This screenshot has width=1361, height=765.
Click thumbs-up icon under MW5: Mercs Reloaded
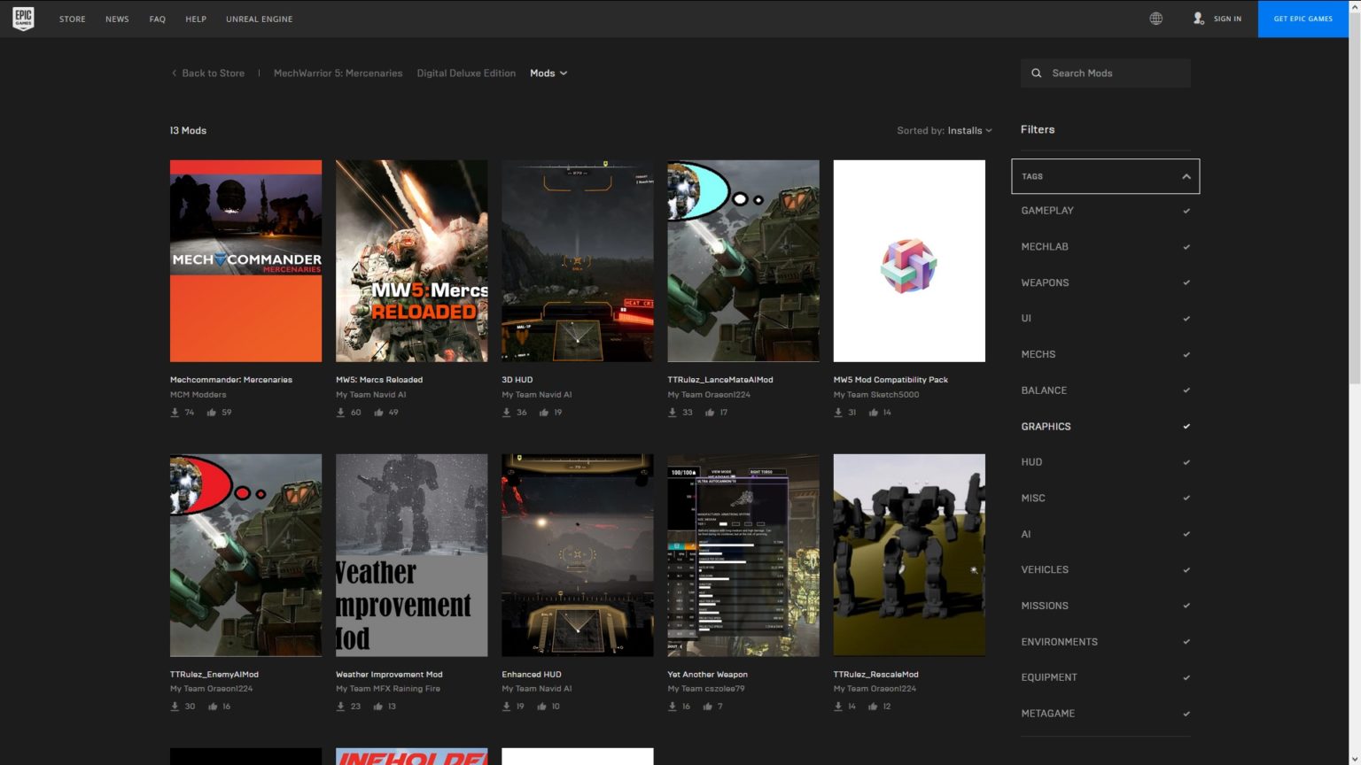(378, 413)
